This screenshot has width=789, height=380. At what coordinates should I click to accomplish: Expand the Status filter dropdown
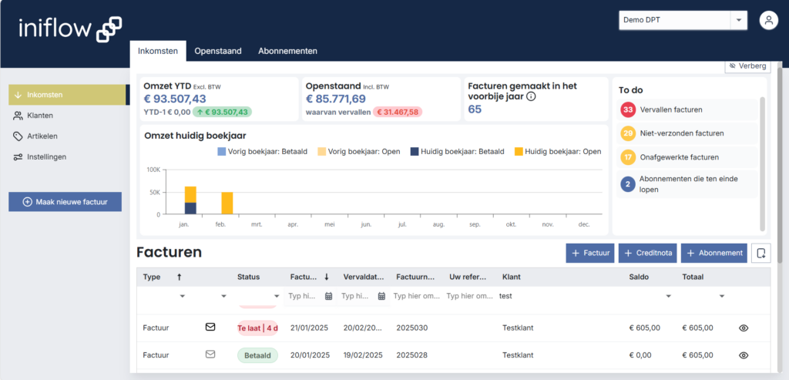point(277,297)
